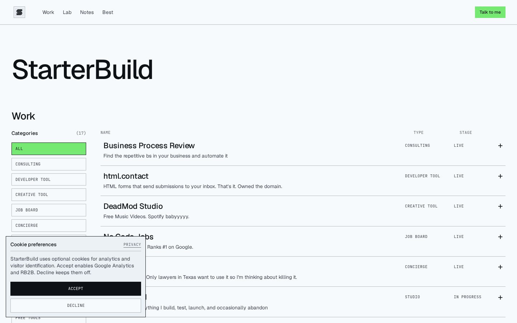The height and width of the screenshot is (323, 517).
Task: Select the ALL category filter
Action: coord(49,149)
